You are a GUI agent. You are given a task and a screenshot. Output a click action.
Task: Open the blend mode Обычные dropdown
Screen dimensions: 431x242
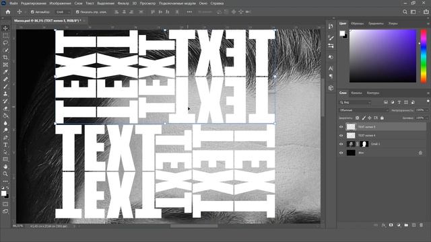[364, 110]
